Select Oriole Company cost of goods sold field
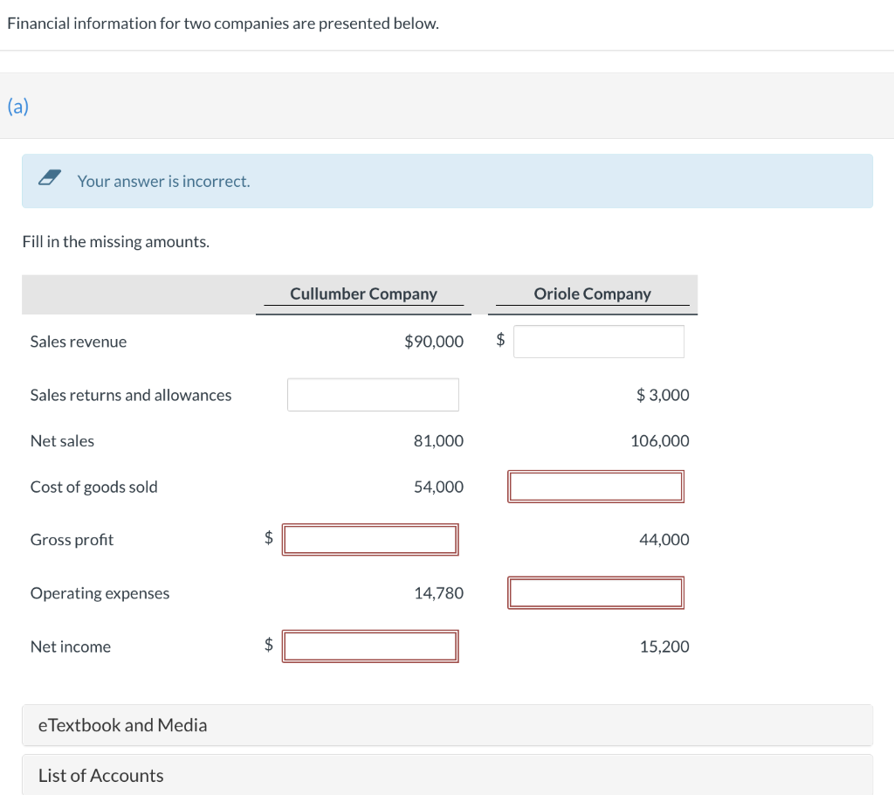 [x=595, y=487]
